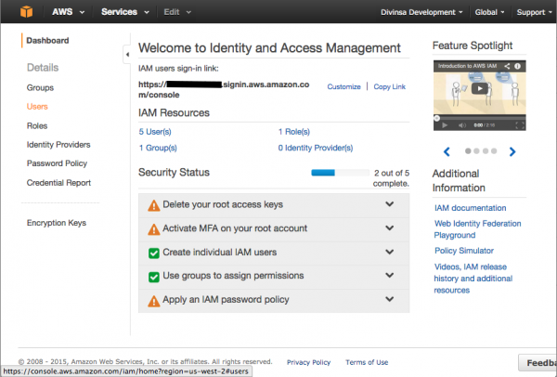Select the third Feature Spotlight carousel dot

[486, 151]
